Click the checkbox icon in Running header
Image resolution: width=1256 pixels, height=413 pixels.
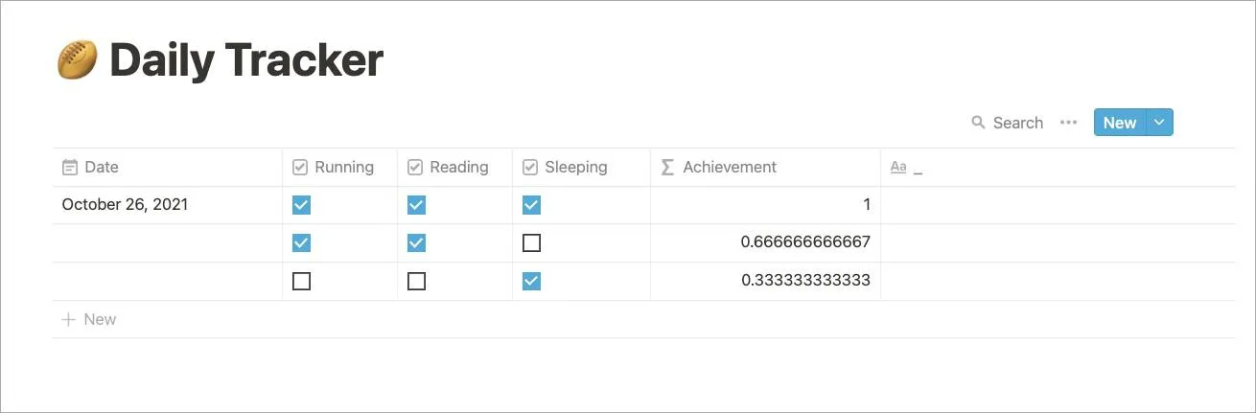click(300, 168)
